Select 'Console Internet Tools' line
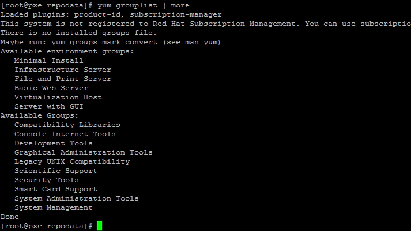This screenshot has height=231, width=411. coord(65,134)
